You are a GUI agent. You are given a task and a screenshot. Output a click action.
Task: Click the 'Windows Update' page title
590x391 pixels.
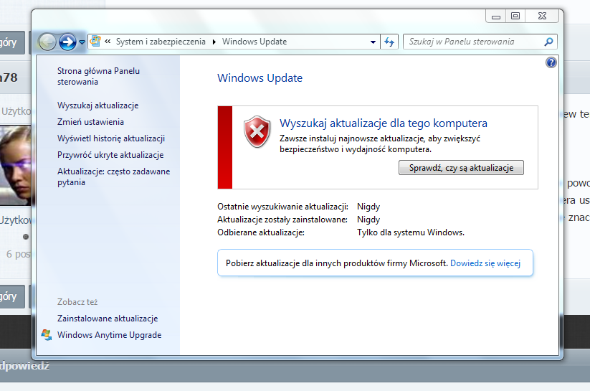tap(260, 78)
